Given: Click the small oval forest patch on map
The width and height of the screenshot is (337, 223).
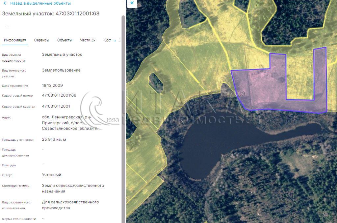Looking at the screenshot, I should pos(156,82).
